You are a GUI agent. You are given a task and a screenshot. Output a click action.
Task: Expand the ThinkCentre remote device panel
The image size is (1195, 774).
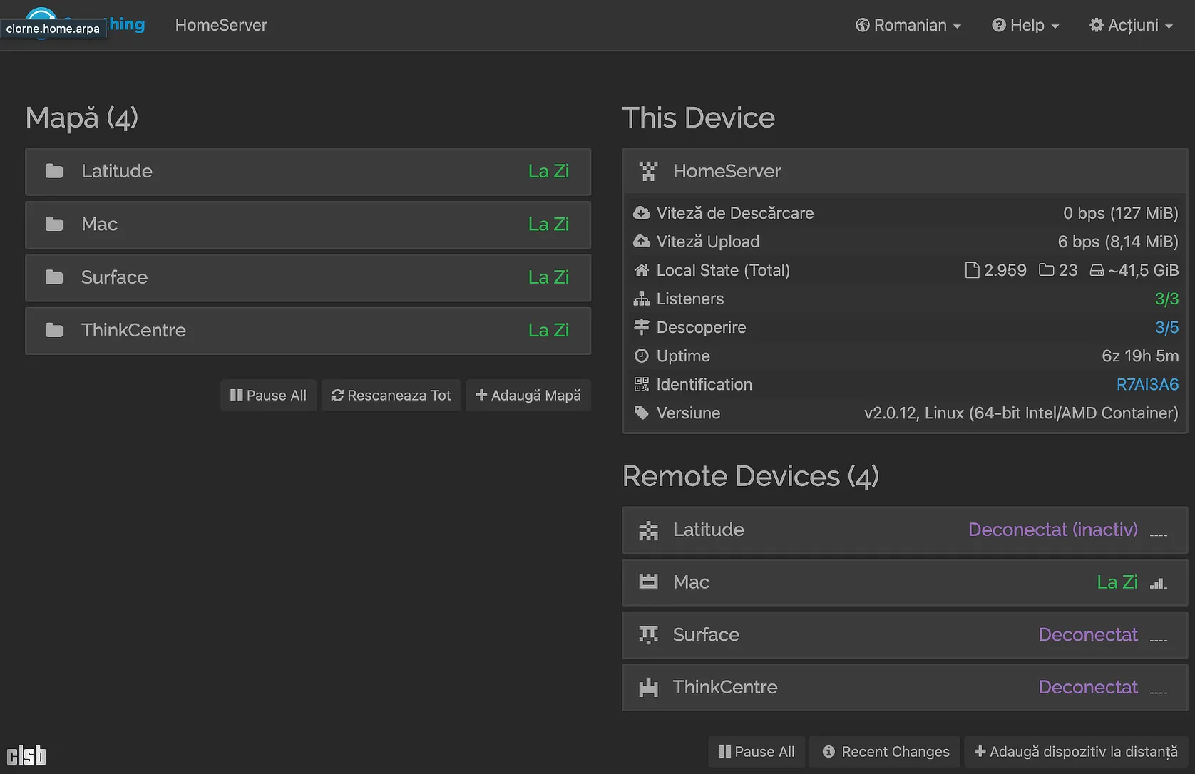904,687
